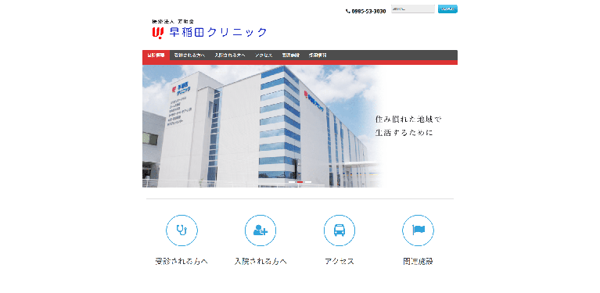Open 受診される方へ in the navigation bar

(189, 55)
